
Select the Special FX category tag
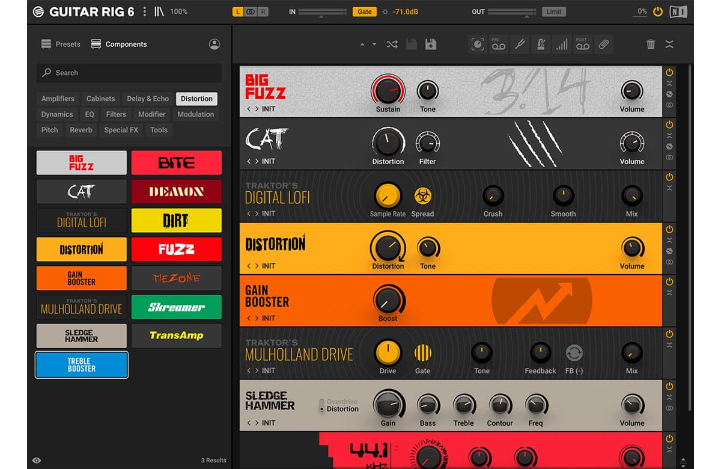tap(121, 130)
